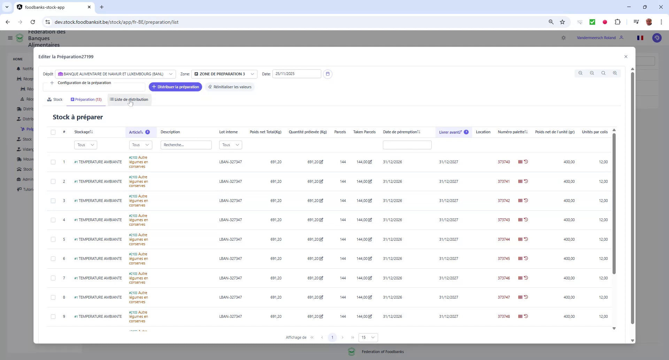Switch to the Liste de distribution tab

click(x=129, y=99)
